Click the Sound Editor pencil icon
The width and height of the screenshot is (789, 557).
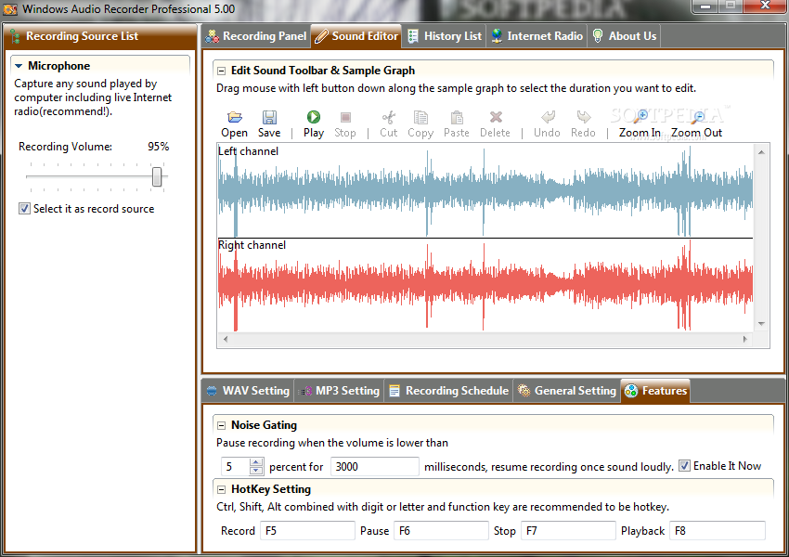click(321, 36)
